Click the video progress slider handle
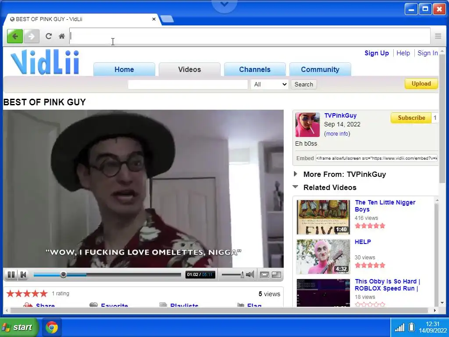 (x=63, y=275)
